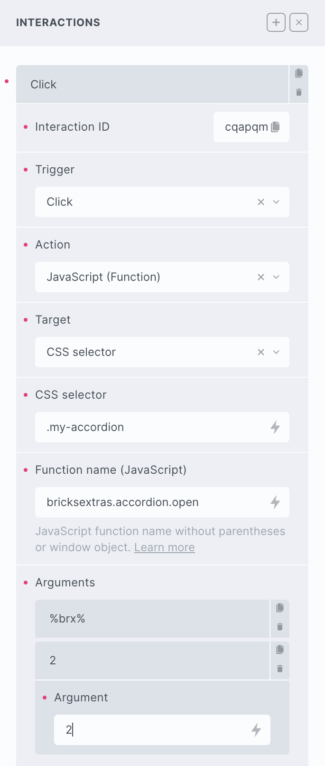Duplicate the Click interaction
The image size is (325, 766).
pos(299,73)
